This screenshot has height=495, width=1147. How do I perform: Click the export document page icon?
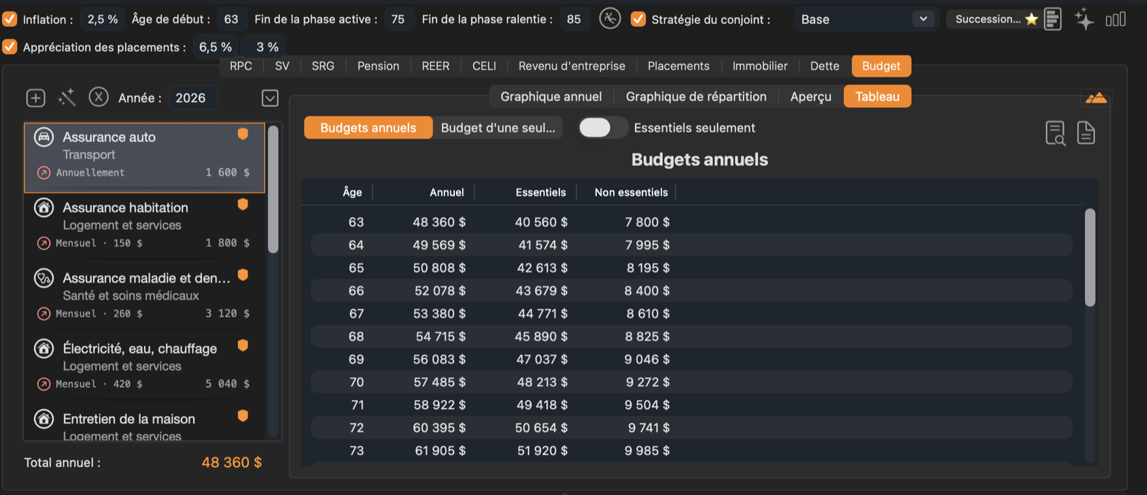(x=1086, y=133)
